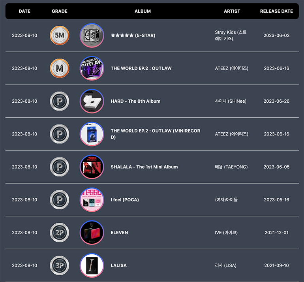304x282 pixels.
Task: Click the 5M grade badge for 5-STAR
Action: (x=60, y=35)
